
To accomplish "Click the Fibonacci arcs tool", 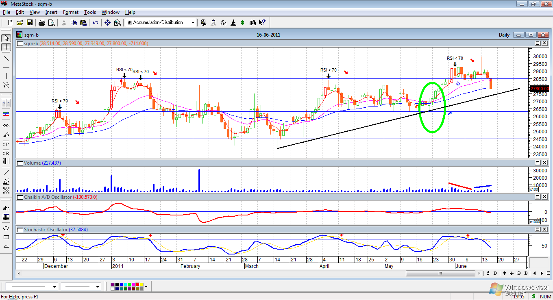I will pos(6,126).
